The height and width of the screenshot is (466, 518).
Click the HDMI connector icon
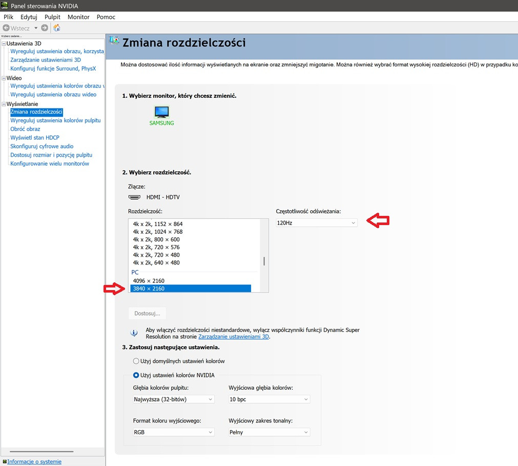134,197
